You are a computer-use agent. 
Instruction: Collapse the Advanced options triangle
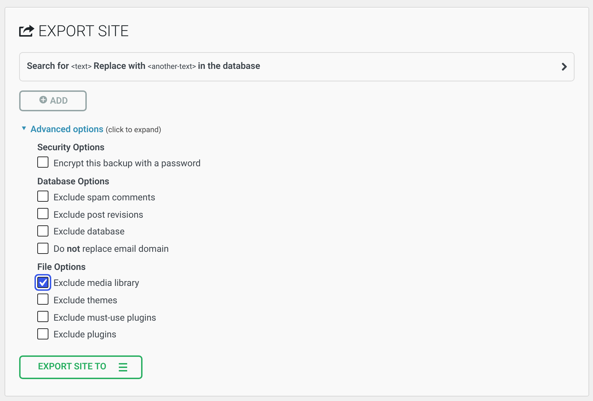click(24, 128)
